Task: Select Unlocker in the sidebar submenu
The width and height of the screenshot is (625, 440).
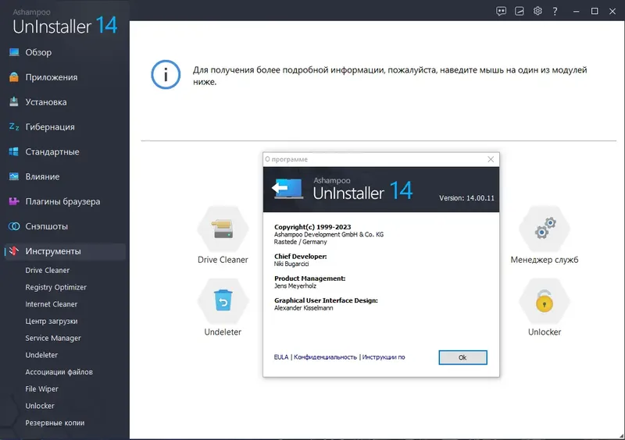Action: coord(40,406)
